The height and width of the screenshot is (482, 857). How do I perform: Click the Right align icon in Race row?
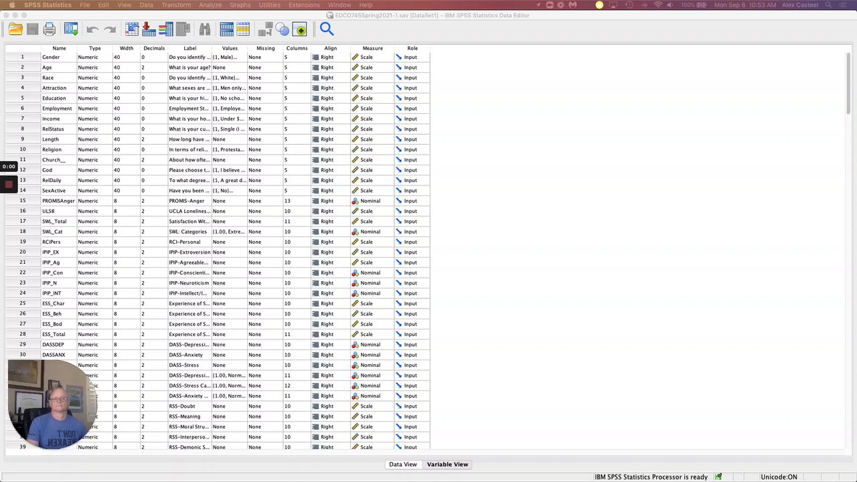click(315, 78)
